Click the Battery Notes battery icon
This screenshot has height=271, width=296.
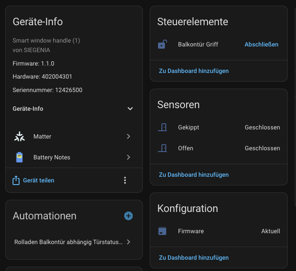click(20, 157)
